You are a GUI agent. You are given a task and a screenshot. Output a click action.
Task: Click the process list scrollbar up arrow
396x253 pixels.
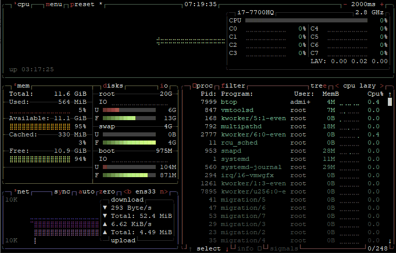[x=390, y=94]
